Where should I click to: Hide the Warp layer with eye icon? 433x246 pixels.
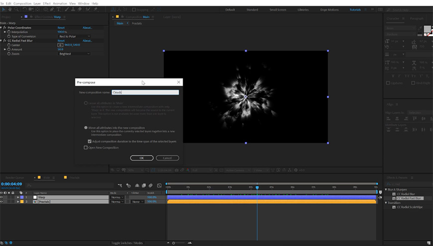(2, 197)
